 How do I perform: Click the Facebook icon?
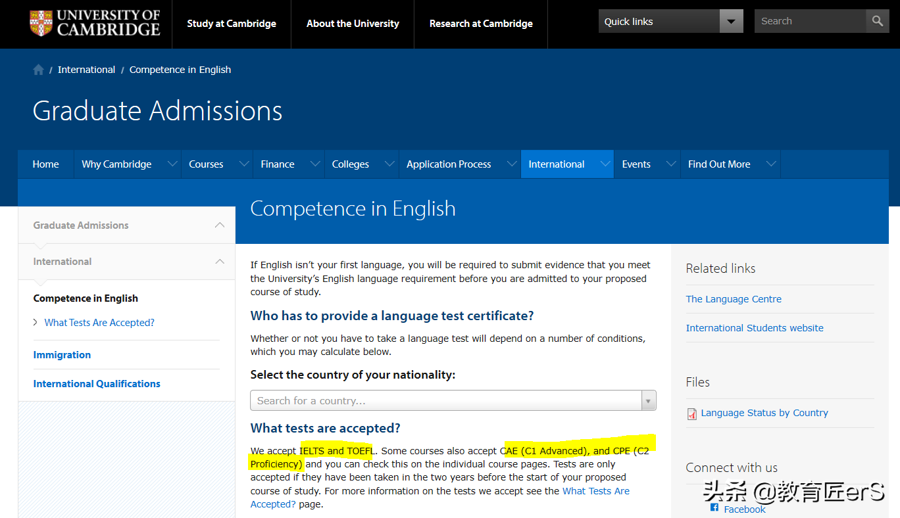pyautogui.click(x=714, y=507)
